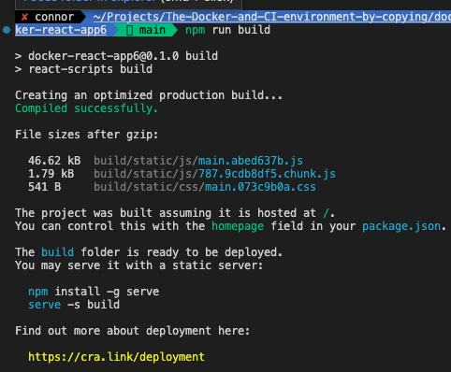Click the 'main' git branch segment
The height and width of the screenshot is (372, 451).
(153, 30)
